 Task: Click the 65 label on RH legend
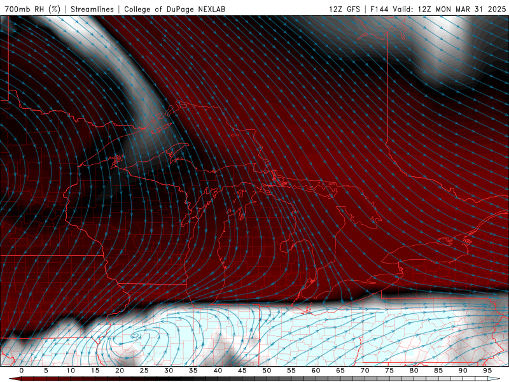340,371
